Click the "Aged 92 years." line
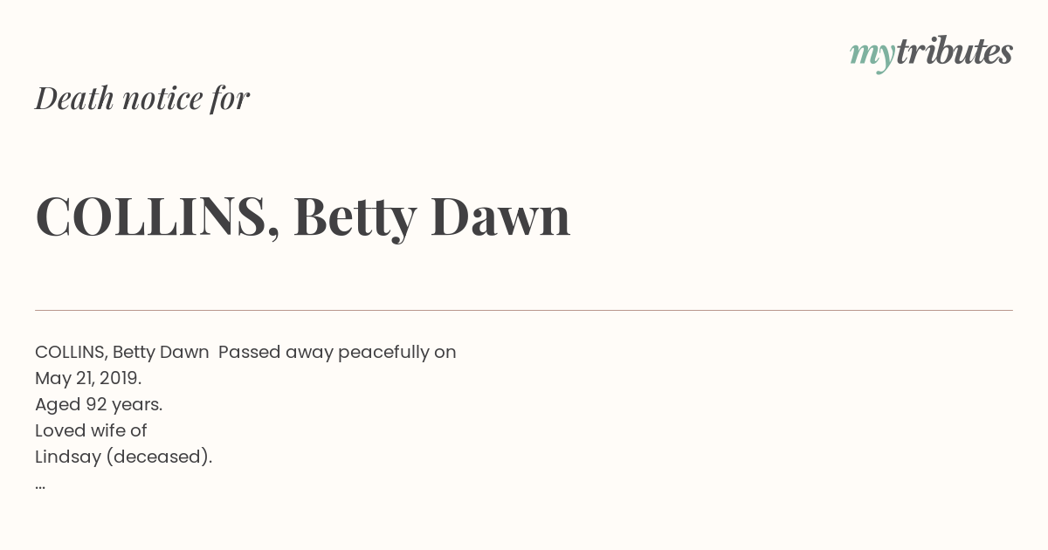Screen dimensions: 1048x550 pyautogui.click(x=99, y=404)
